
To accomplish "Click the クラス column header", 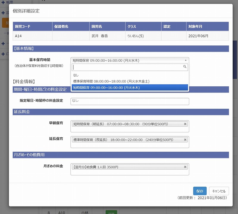I will pyautogui.click(x=143, y=26).
